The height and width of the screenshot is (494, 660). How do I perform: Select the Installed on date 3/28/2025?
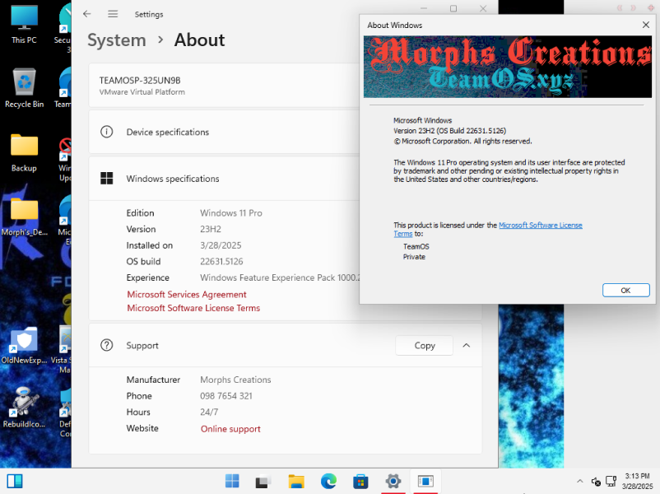221,245
